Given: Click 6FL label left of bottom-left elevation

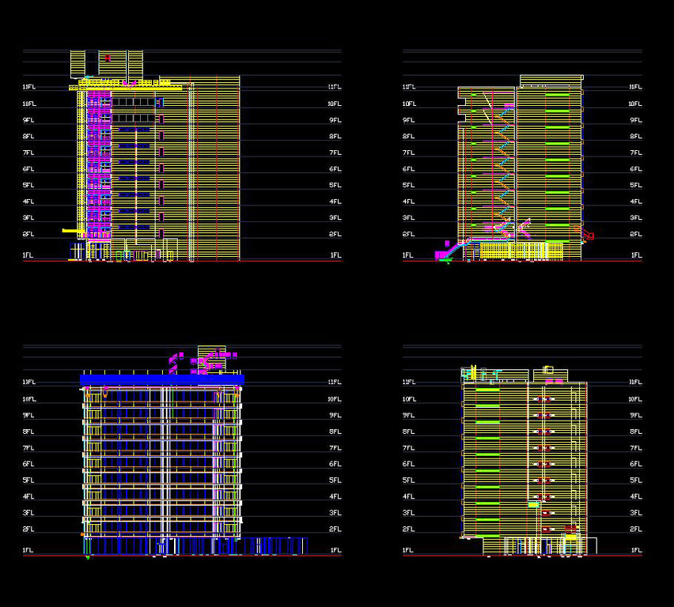Looking at the screenshot, I should click(28, 464).
